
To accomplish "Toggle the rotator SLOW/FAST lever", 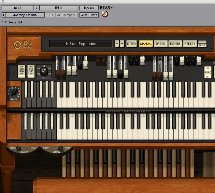I will point(19,148).
